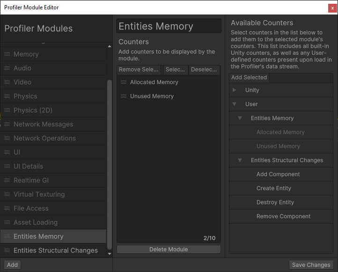
Task: Click the drag handle icon beside Network Operations
Action: click(x=7, y=138)
